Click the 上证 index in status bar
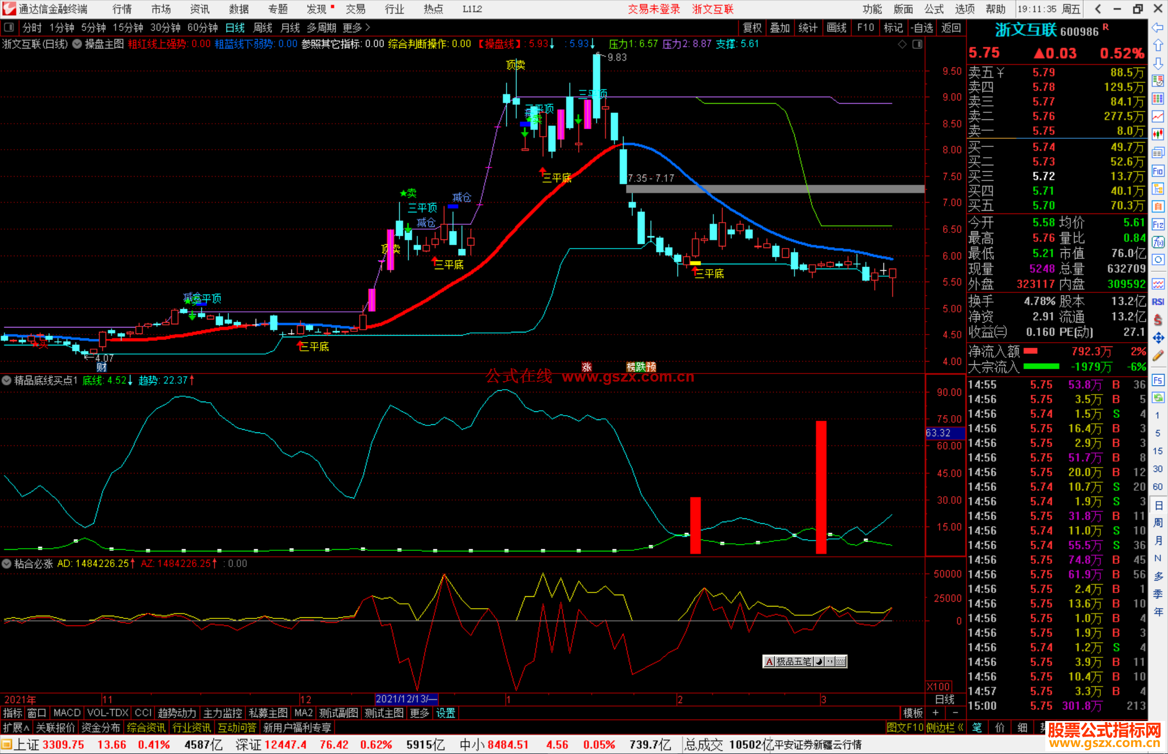This screenshot has width=1168, height=754. 26,745
